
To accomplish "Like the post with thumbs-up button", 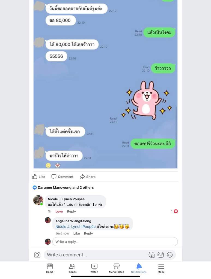I will (38, 177).
